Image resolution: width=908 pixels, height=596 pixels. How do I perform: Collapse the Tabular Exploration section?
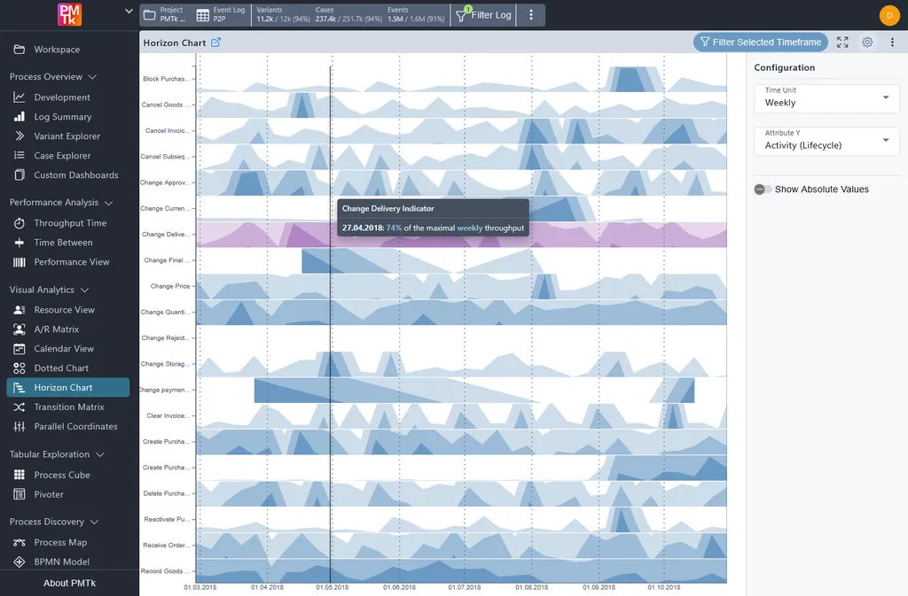(x=100, y=455)
